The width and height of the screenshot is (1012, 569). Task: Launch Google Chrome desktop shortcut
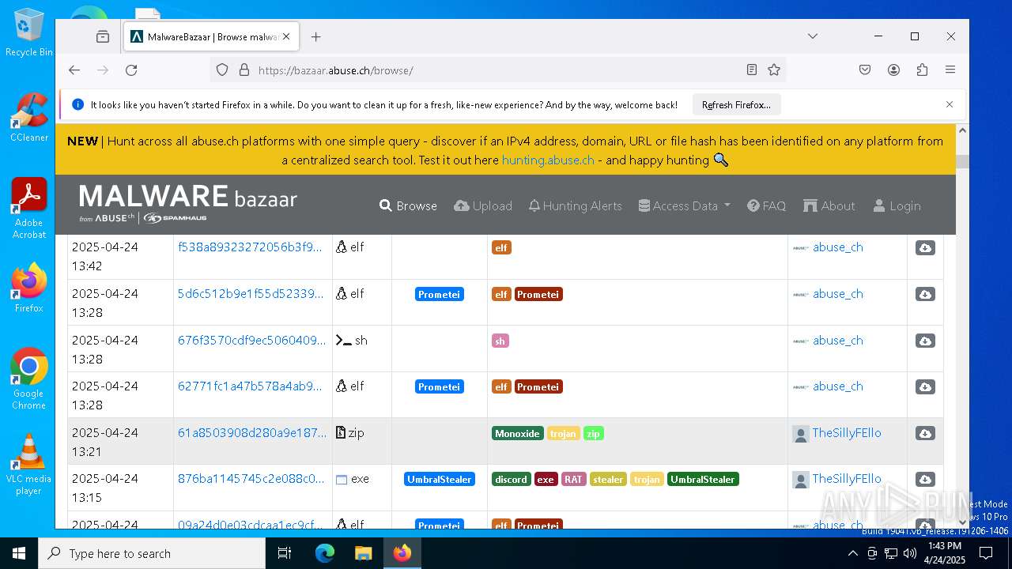pos(29,379)
